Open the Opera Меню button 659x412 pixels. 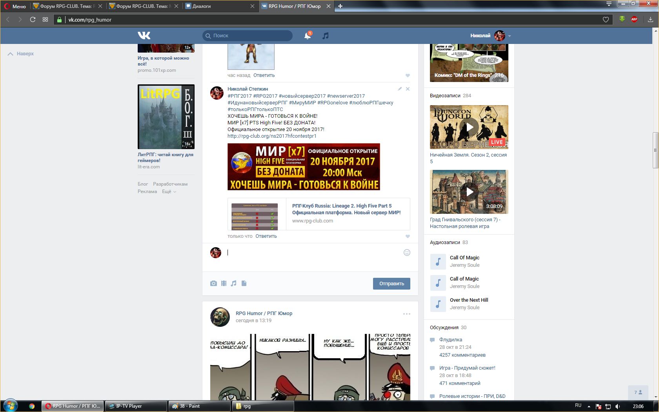(x=15, y=6)
